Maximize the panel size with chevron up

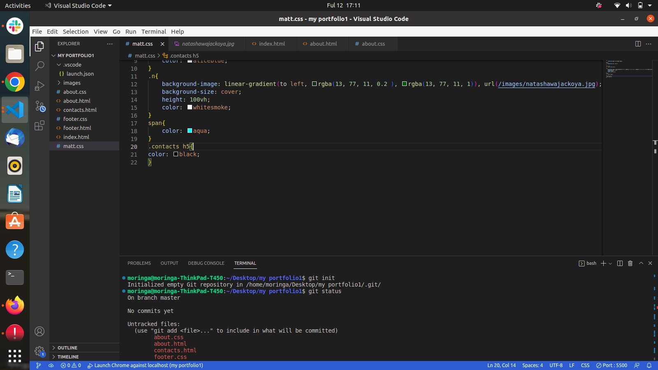click(641, 263)
